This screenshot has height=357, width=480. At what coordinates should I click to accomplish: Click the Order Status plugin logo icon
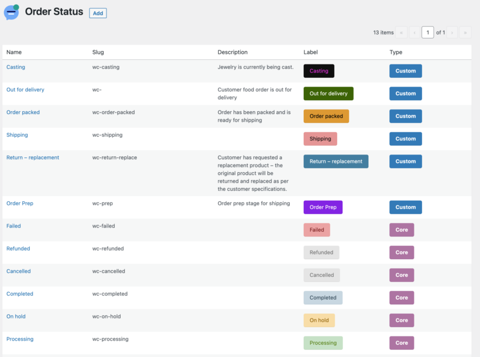[x=11, y=12]
